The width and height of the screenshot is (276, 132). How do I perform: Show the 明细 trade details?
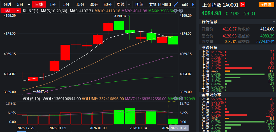(139, 4)
